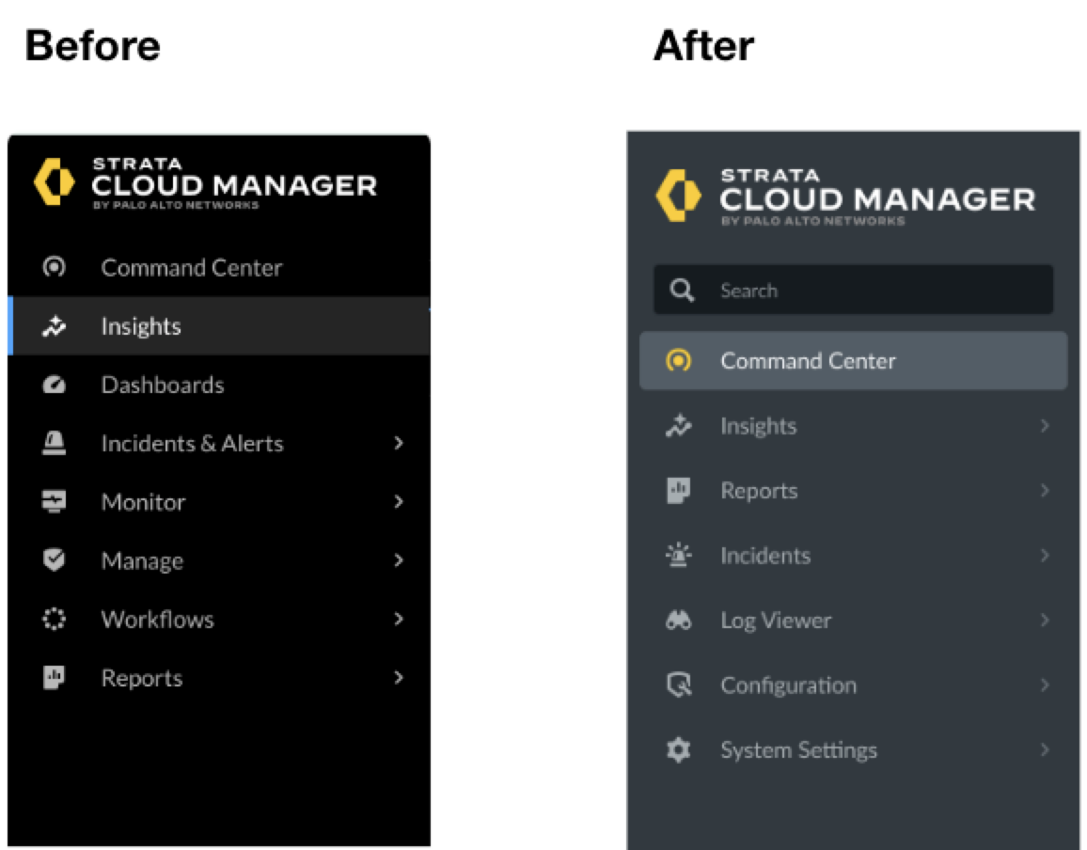
Task: Click the Incidents siren icon in After sidebar
Action: [x=679, y=556]
